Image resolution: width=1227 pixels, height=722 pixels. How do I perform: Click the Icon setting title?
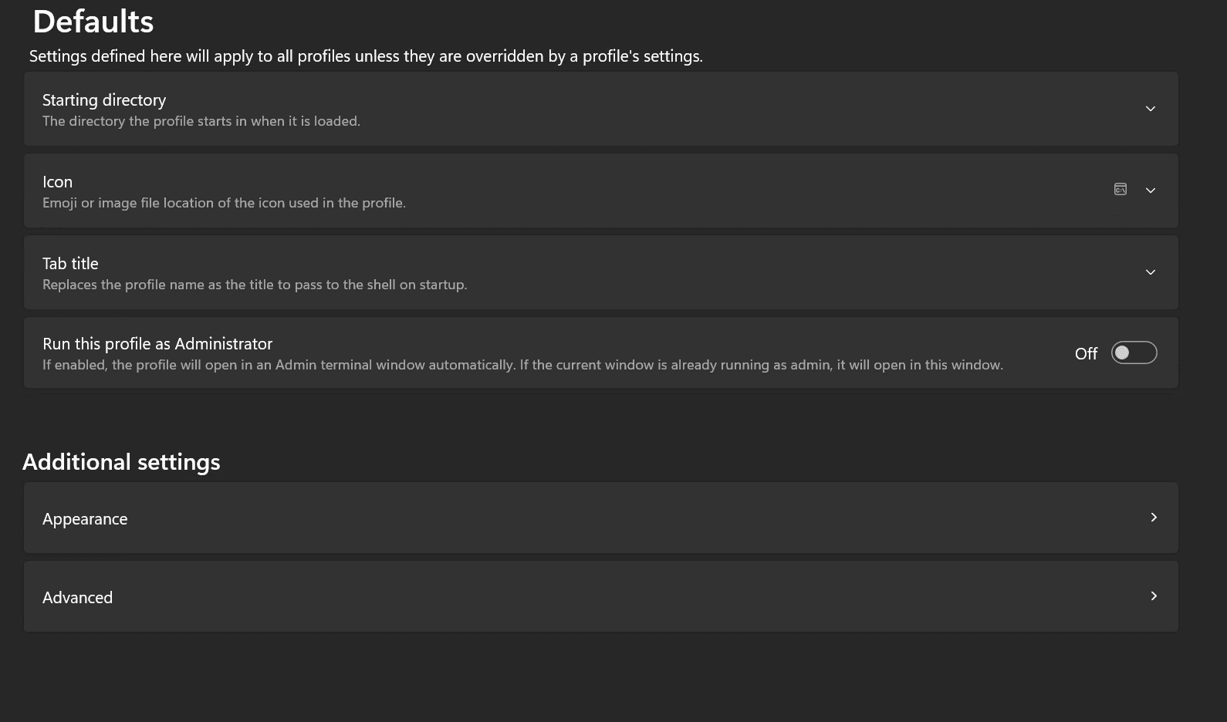pyautogui.click(x=57, y=182)
